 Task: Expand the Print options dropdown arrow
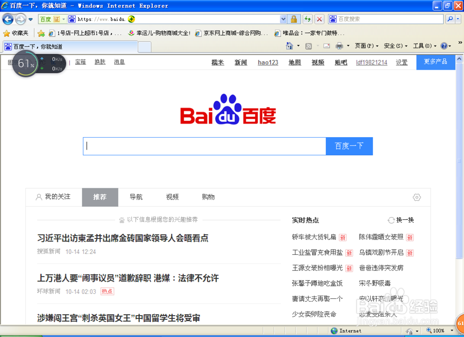pyautogui.click(x=348, y=46)
